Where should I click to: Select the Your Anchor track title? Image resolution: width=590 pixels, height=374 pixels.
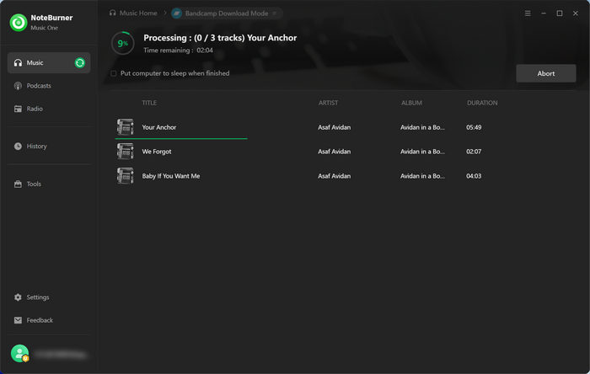158,127
